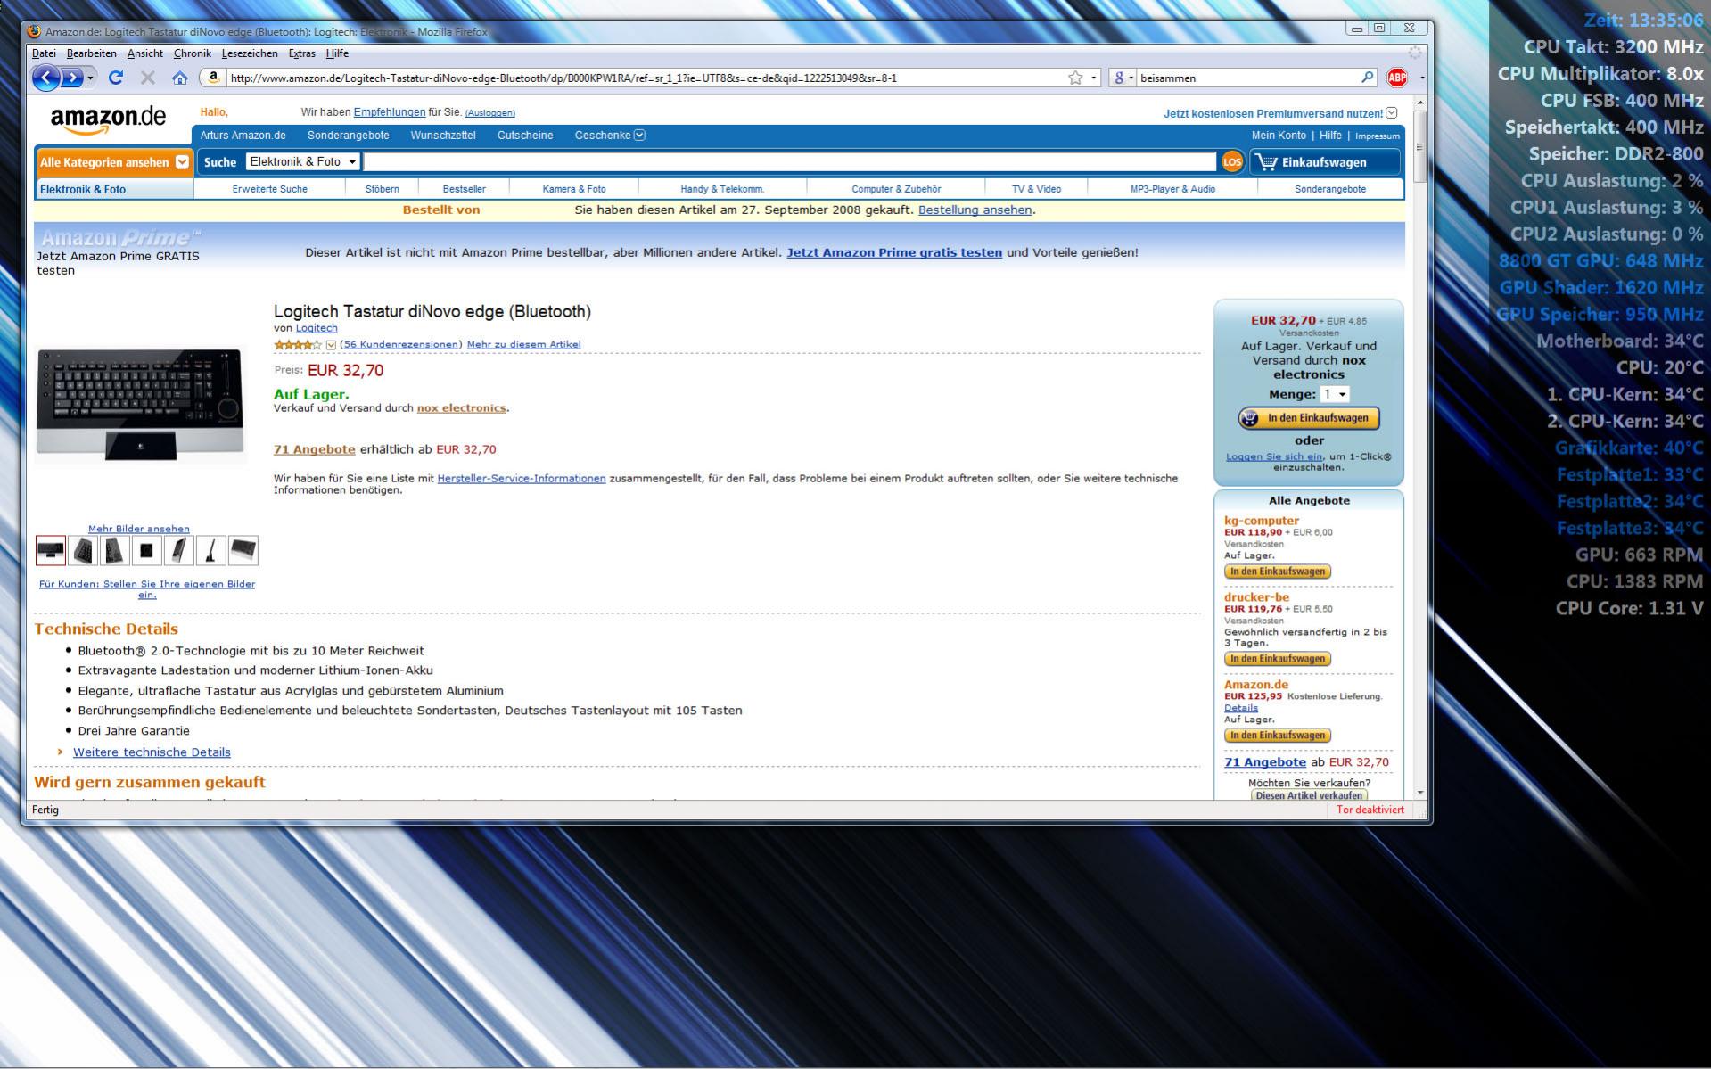Open the Wunschzettel tab

(443, 136)
